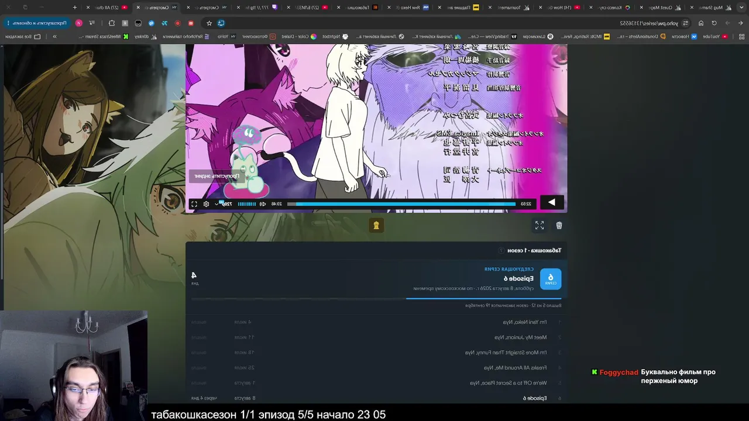
Task: Click the grey 'Я' extension icon
Action: [125, 23]
